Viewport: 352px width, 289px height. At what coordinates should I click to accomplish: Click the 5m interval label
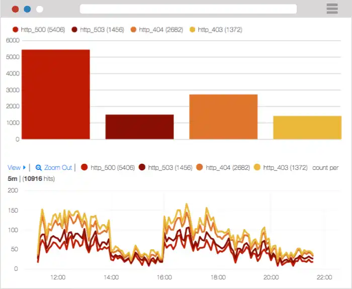pyautogui.click(x=13, y=179)
